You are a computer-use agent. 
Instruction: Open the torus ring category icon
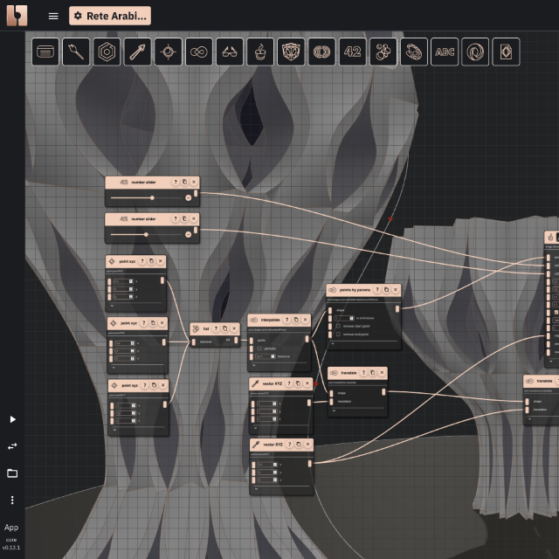321,52
